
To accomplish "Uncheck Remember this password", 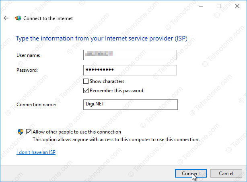I will 86,91.
